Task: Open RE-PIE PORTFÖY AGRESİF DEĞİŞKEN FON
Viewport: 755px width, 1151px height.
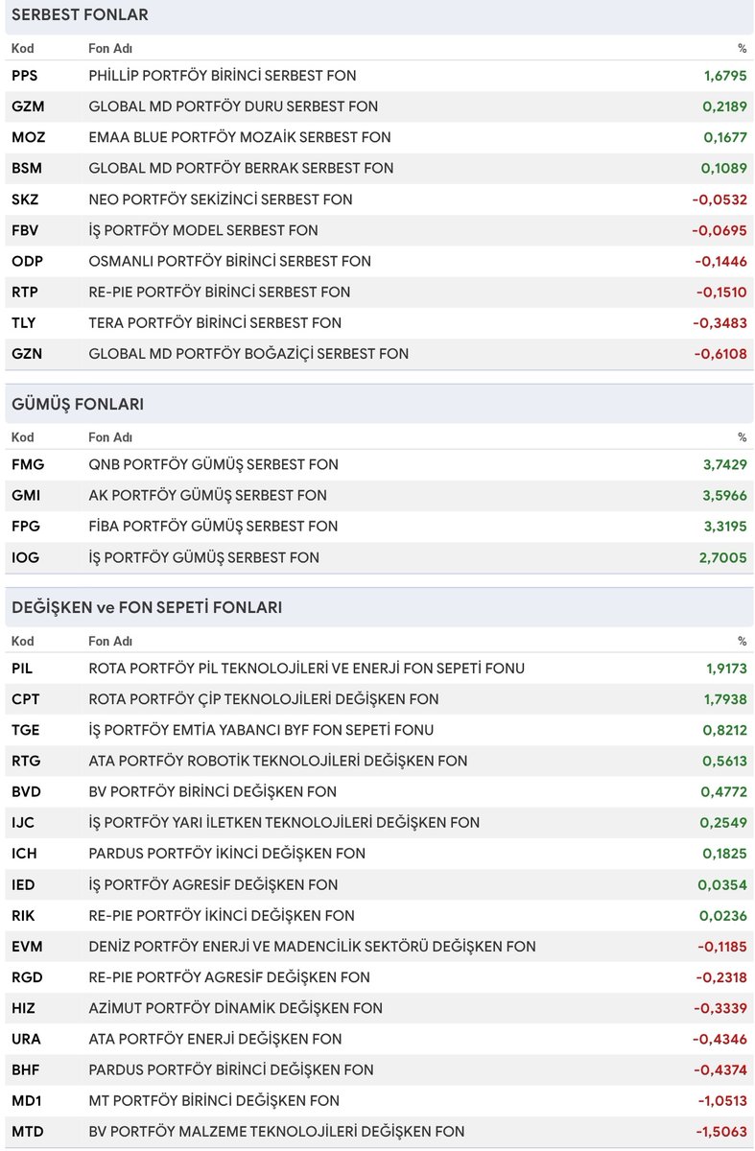Action: (x=229, y=977)
